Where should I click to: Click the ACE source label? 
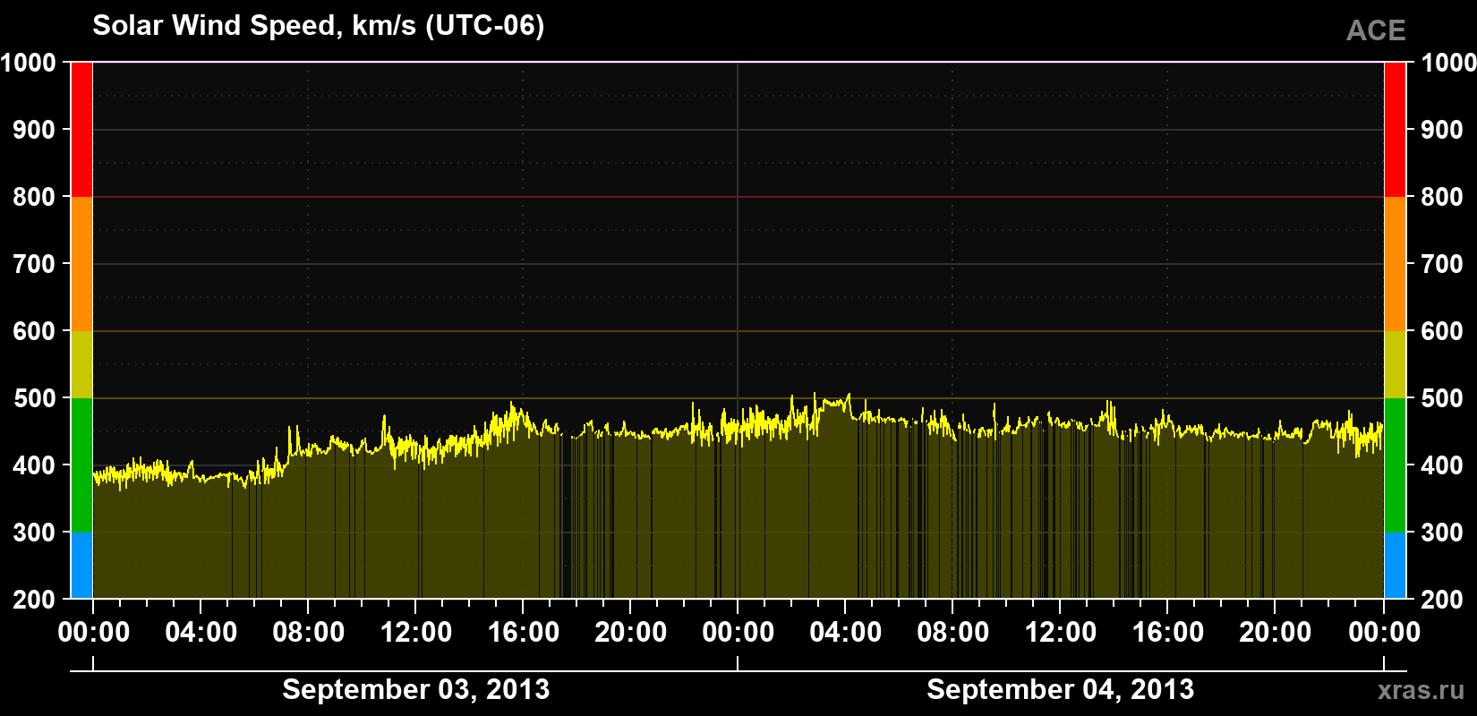[1376, 31]
